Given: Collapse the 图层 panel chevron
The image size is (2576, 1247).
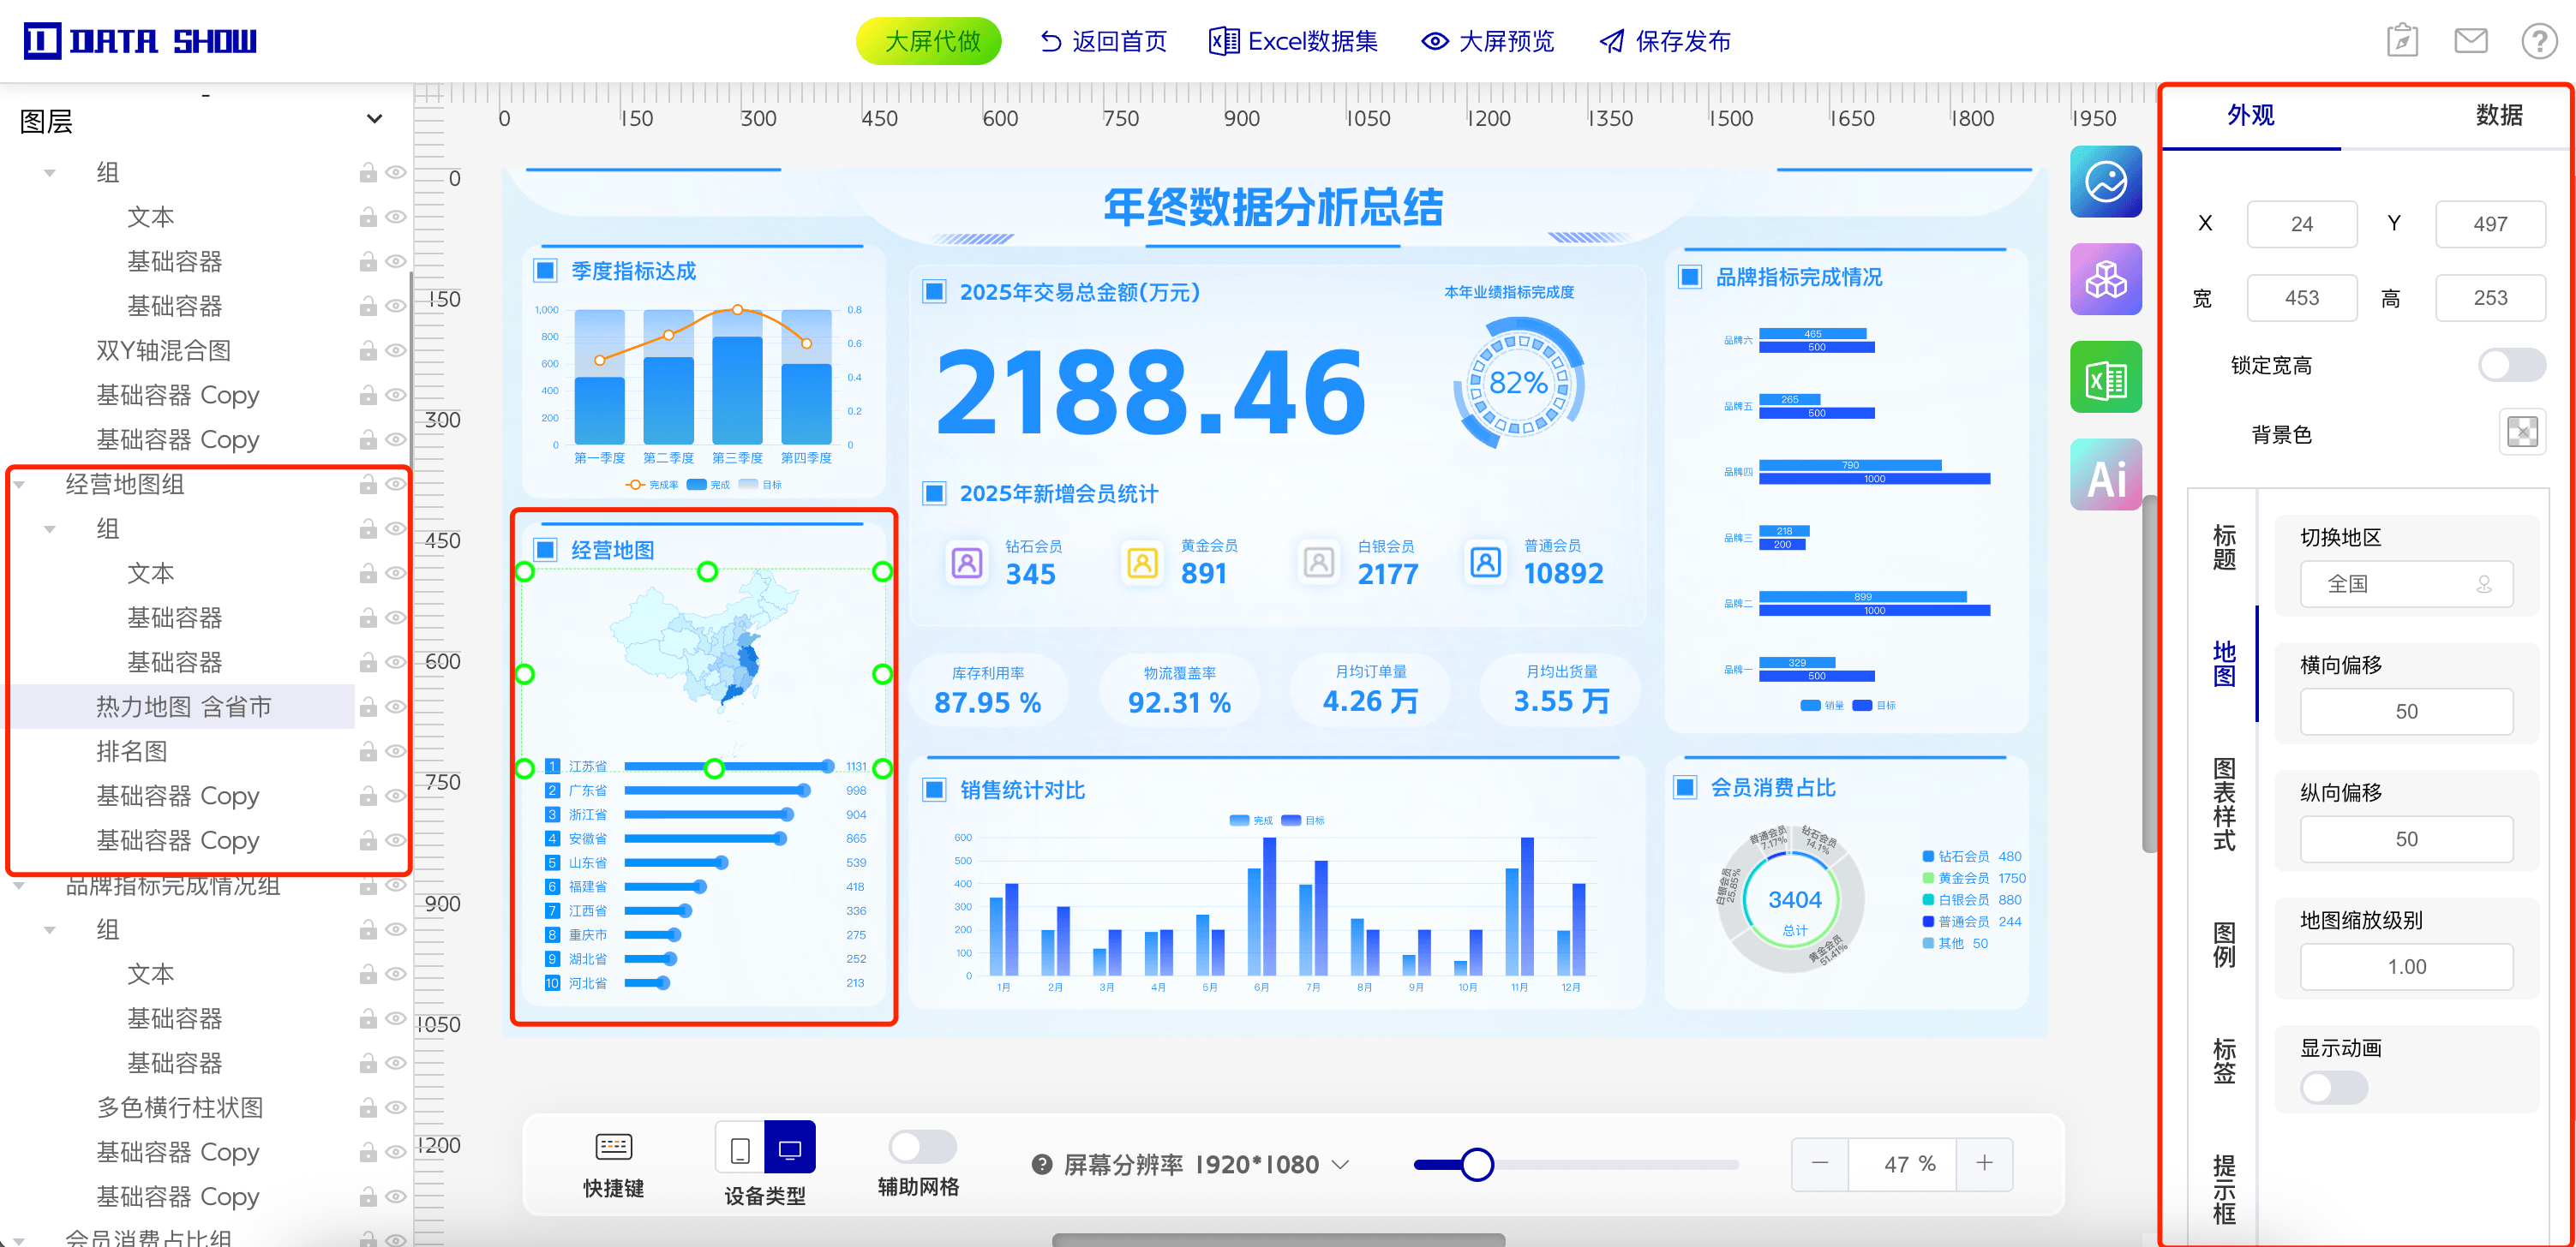Looking at the screenshot, I should (x=374, y=119).
